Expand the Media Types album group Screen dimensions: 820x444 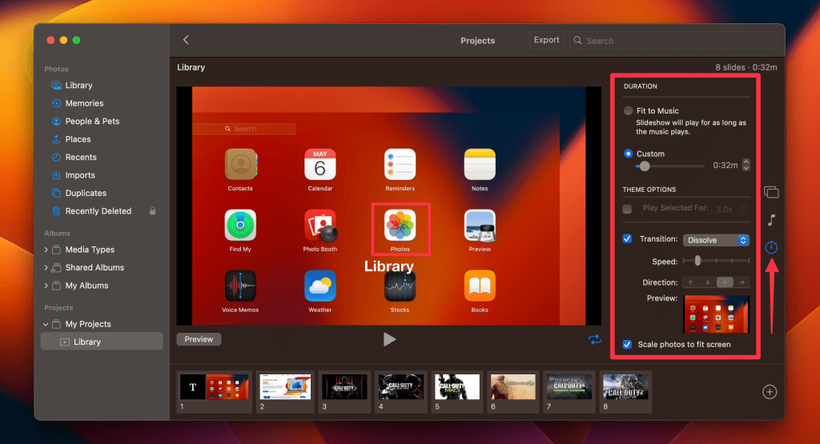pos(46,250)
